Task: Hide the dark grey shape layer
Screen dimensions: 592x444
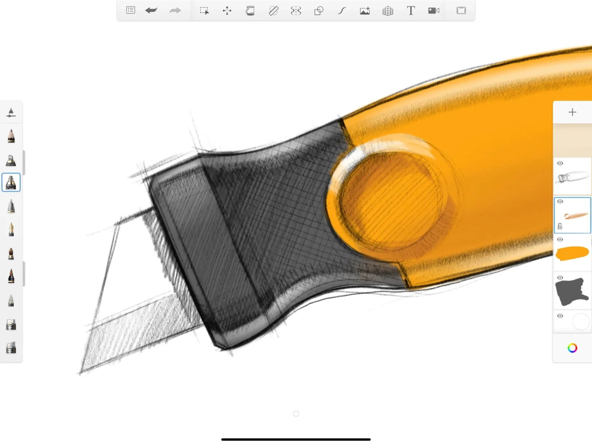Action: (x=560, y=278)
